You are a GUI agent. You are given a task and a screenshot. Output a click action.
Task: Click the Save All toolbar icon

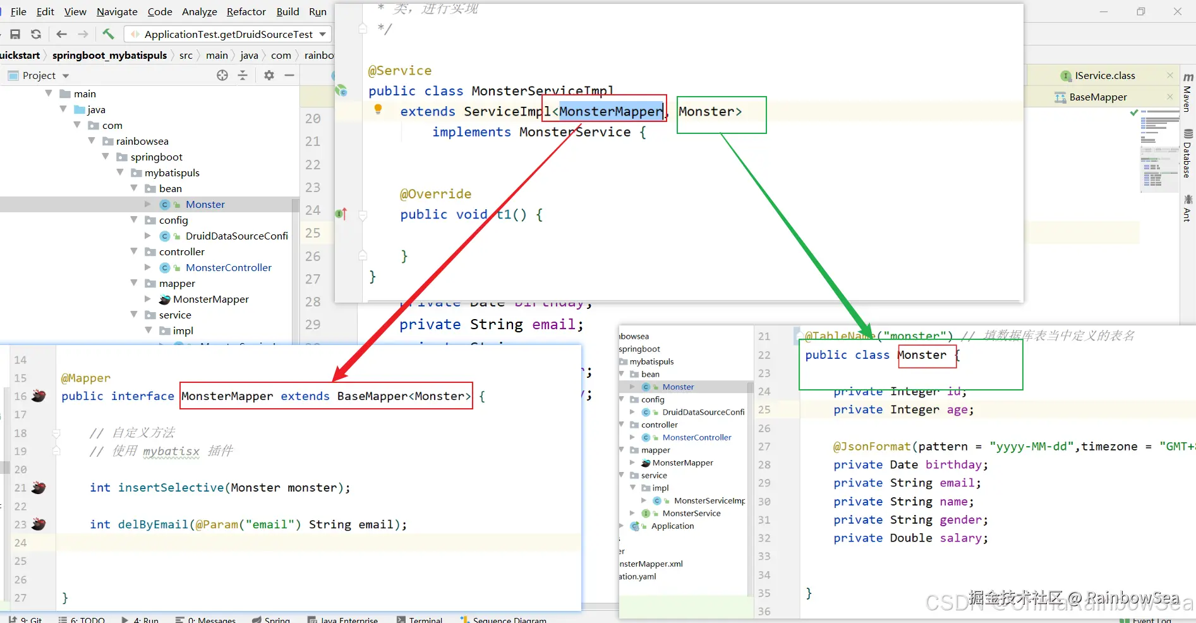[15, 34]
